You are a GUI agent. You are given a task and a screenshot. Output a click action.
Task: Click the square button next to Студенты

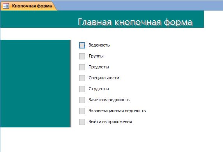tap(82, 89)
